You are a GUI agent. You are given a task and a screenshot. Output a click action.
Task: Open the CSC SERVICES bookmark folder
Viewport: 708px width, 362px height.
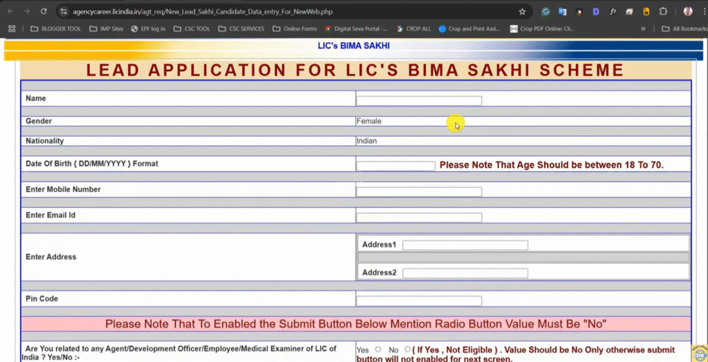(x=241, y=29)
